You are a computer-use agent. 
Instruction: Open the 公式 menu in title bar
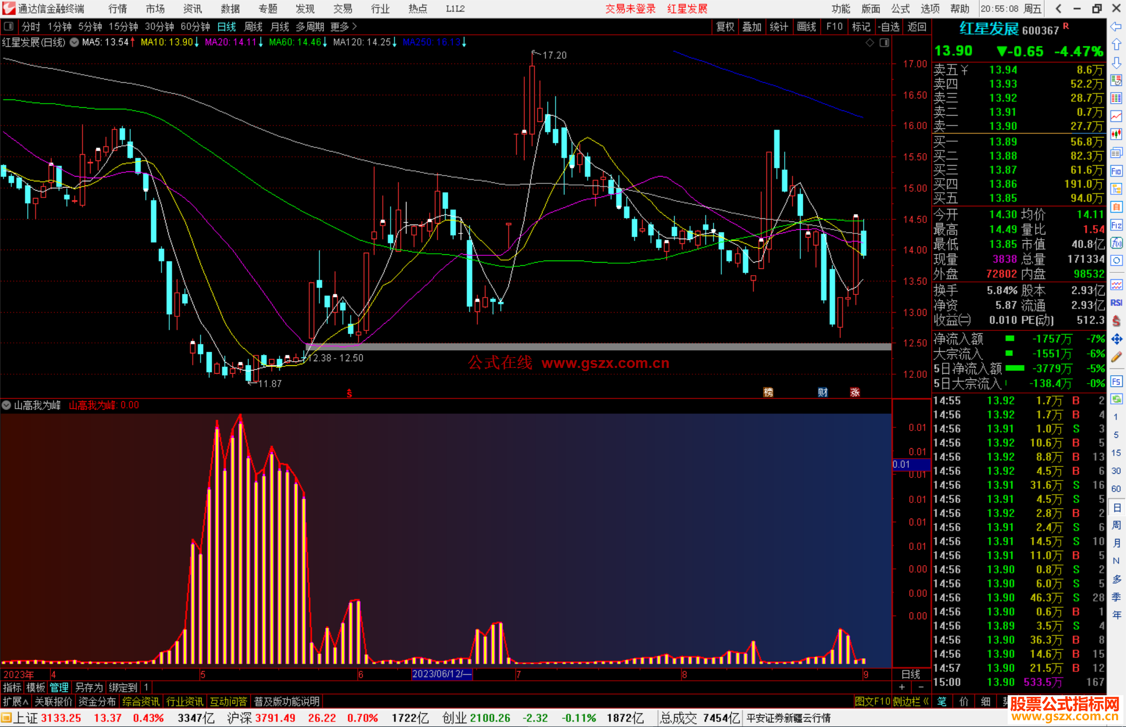click(900, 8)
